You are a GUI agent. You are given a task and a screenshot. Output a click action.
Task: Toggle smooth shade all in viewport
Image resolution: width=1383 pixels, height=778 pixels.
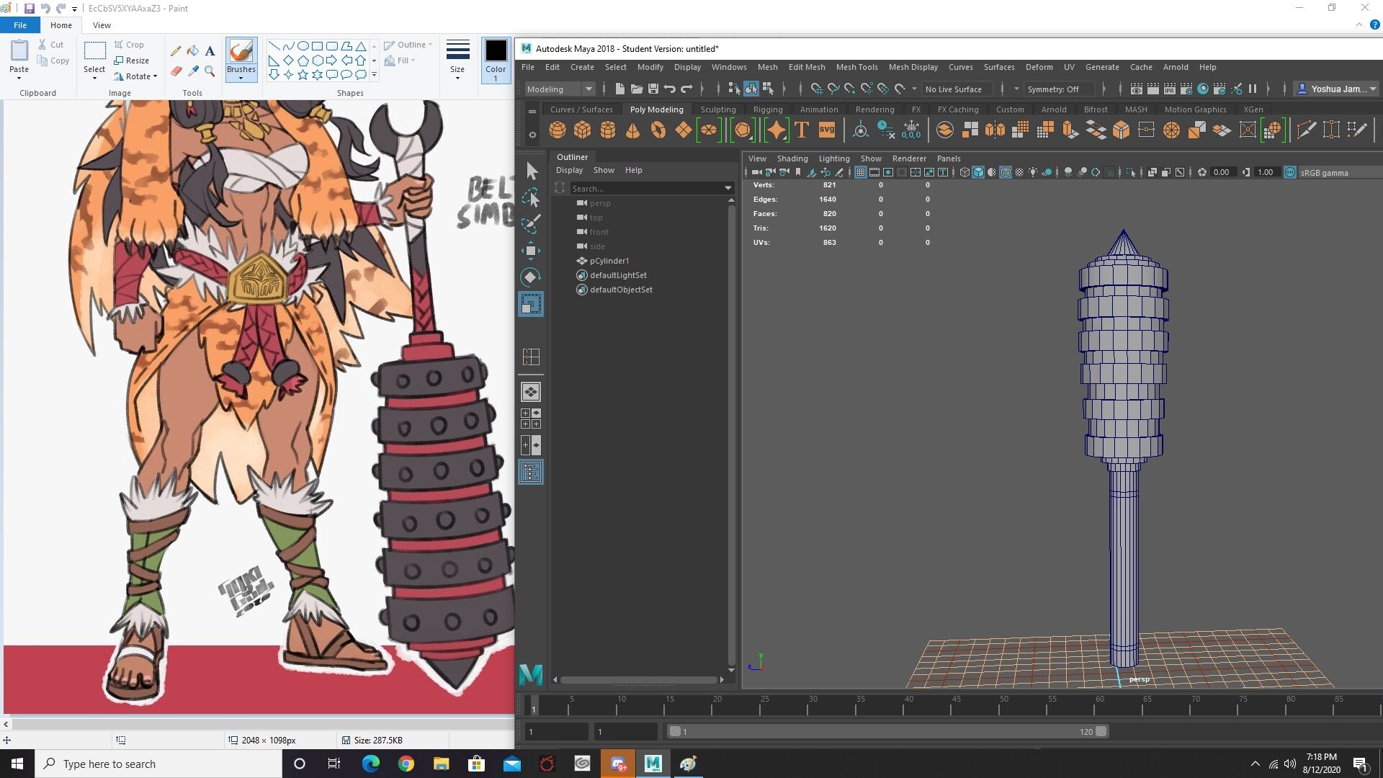point(978,172)
